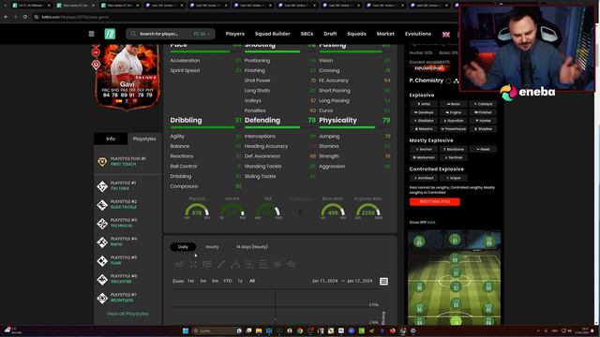Click the Slide Tackle playstyle icon

(x=102, y=205)
